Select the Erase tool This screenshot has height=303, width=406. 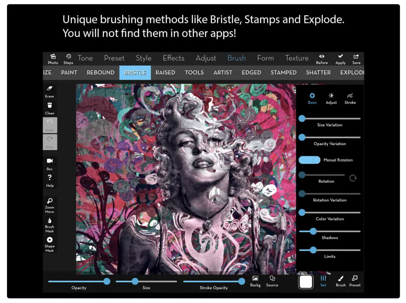[x=50, y=91]
